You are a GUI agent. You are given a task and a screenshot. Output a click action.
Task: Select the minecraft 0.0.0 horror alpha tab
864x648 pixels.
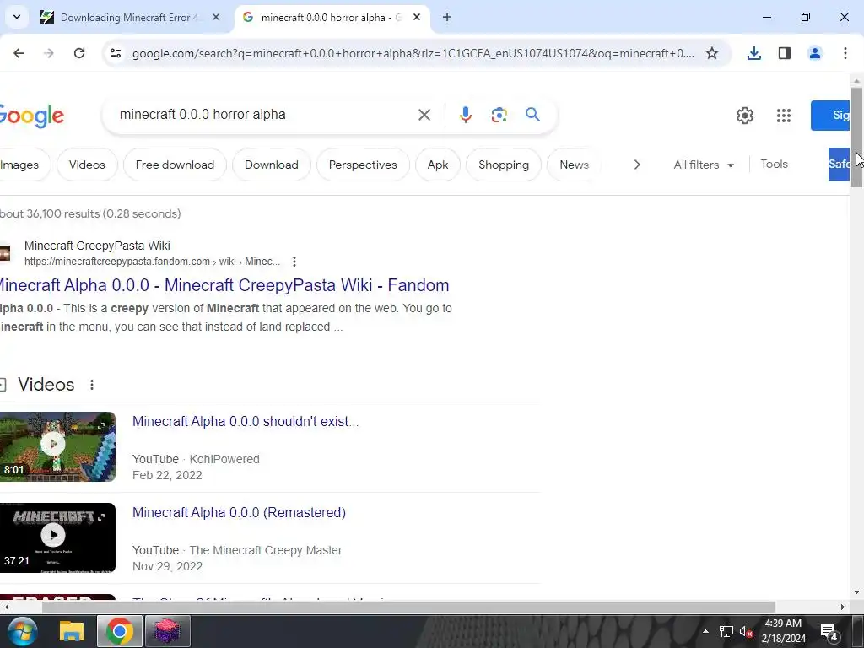(331, 17)
